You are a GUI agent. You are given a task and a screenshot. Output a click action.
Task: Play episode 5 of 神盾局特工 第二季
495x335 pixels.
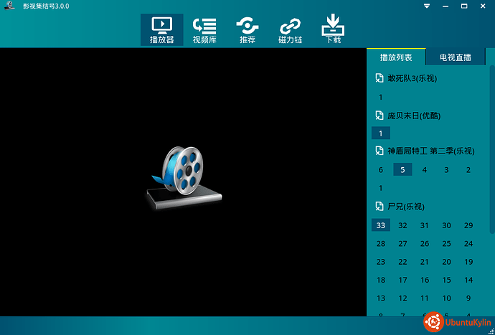(x=402, y=170)
